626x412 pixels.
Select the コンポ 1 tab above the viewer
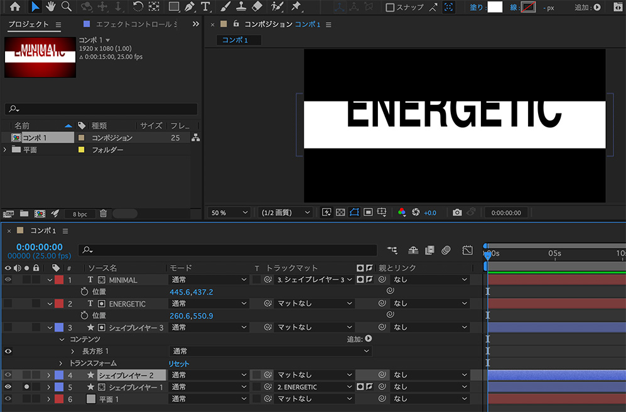click(237, 39)
